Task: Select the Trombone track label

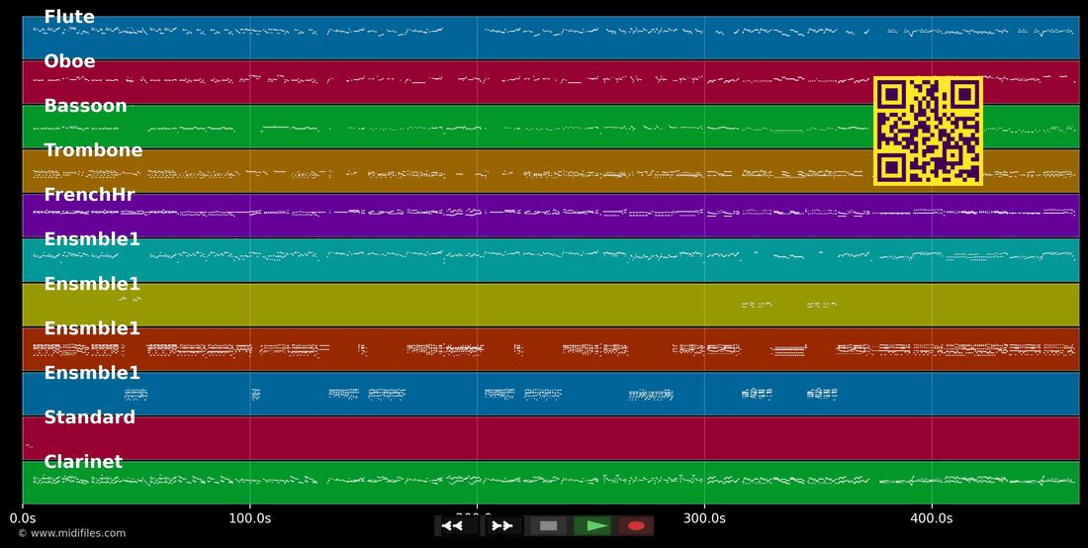Action: pyautogui.click(x=93, y=149)
